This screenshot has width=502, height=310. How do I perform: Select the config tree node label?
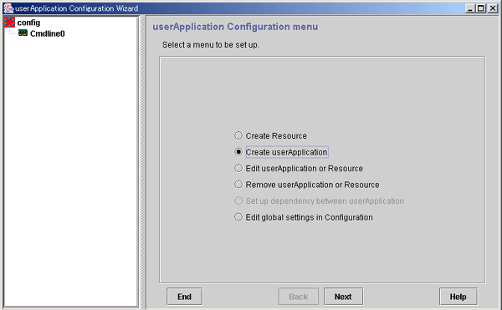pyautogui.click(x=28, y=23)
